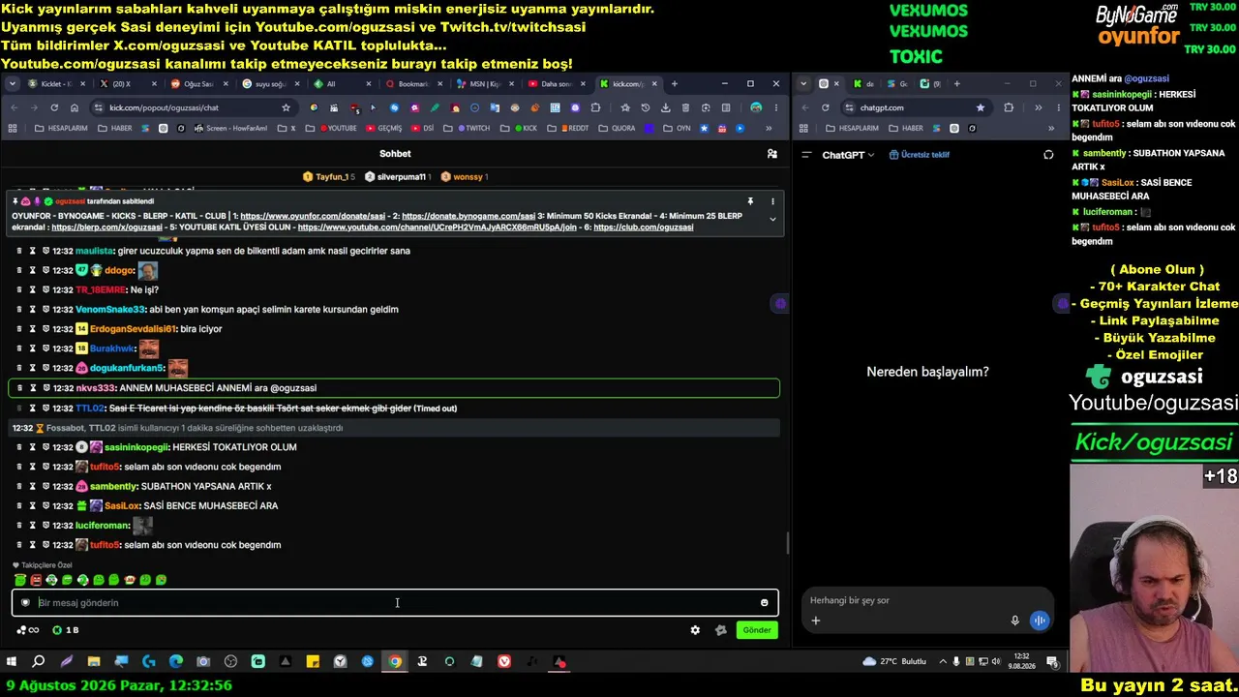The height and width of the screenshot is (697, 1239).
Task: Open ChatGPT attachment plus menu
Action: click(x=816, y=621)
